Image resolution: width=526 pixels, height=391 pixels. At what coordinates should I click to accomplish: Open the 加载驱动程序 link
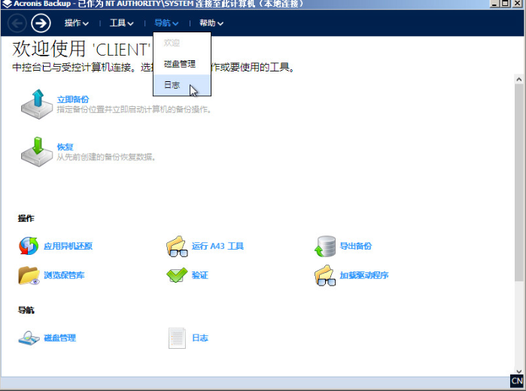pyautogui.click(x=364, y=275)
